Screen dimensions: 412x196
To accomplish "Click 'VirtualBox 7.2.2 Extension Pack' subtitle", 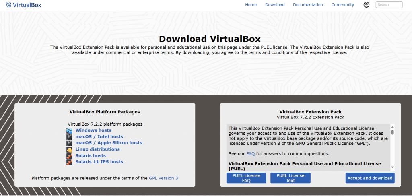I will pyautogui.click(x=311, y=117).
